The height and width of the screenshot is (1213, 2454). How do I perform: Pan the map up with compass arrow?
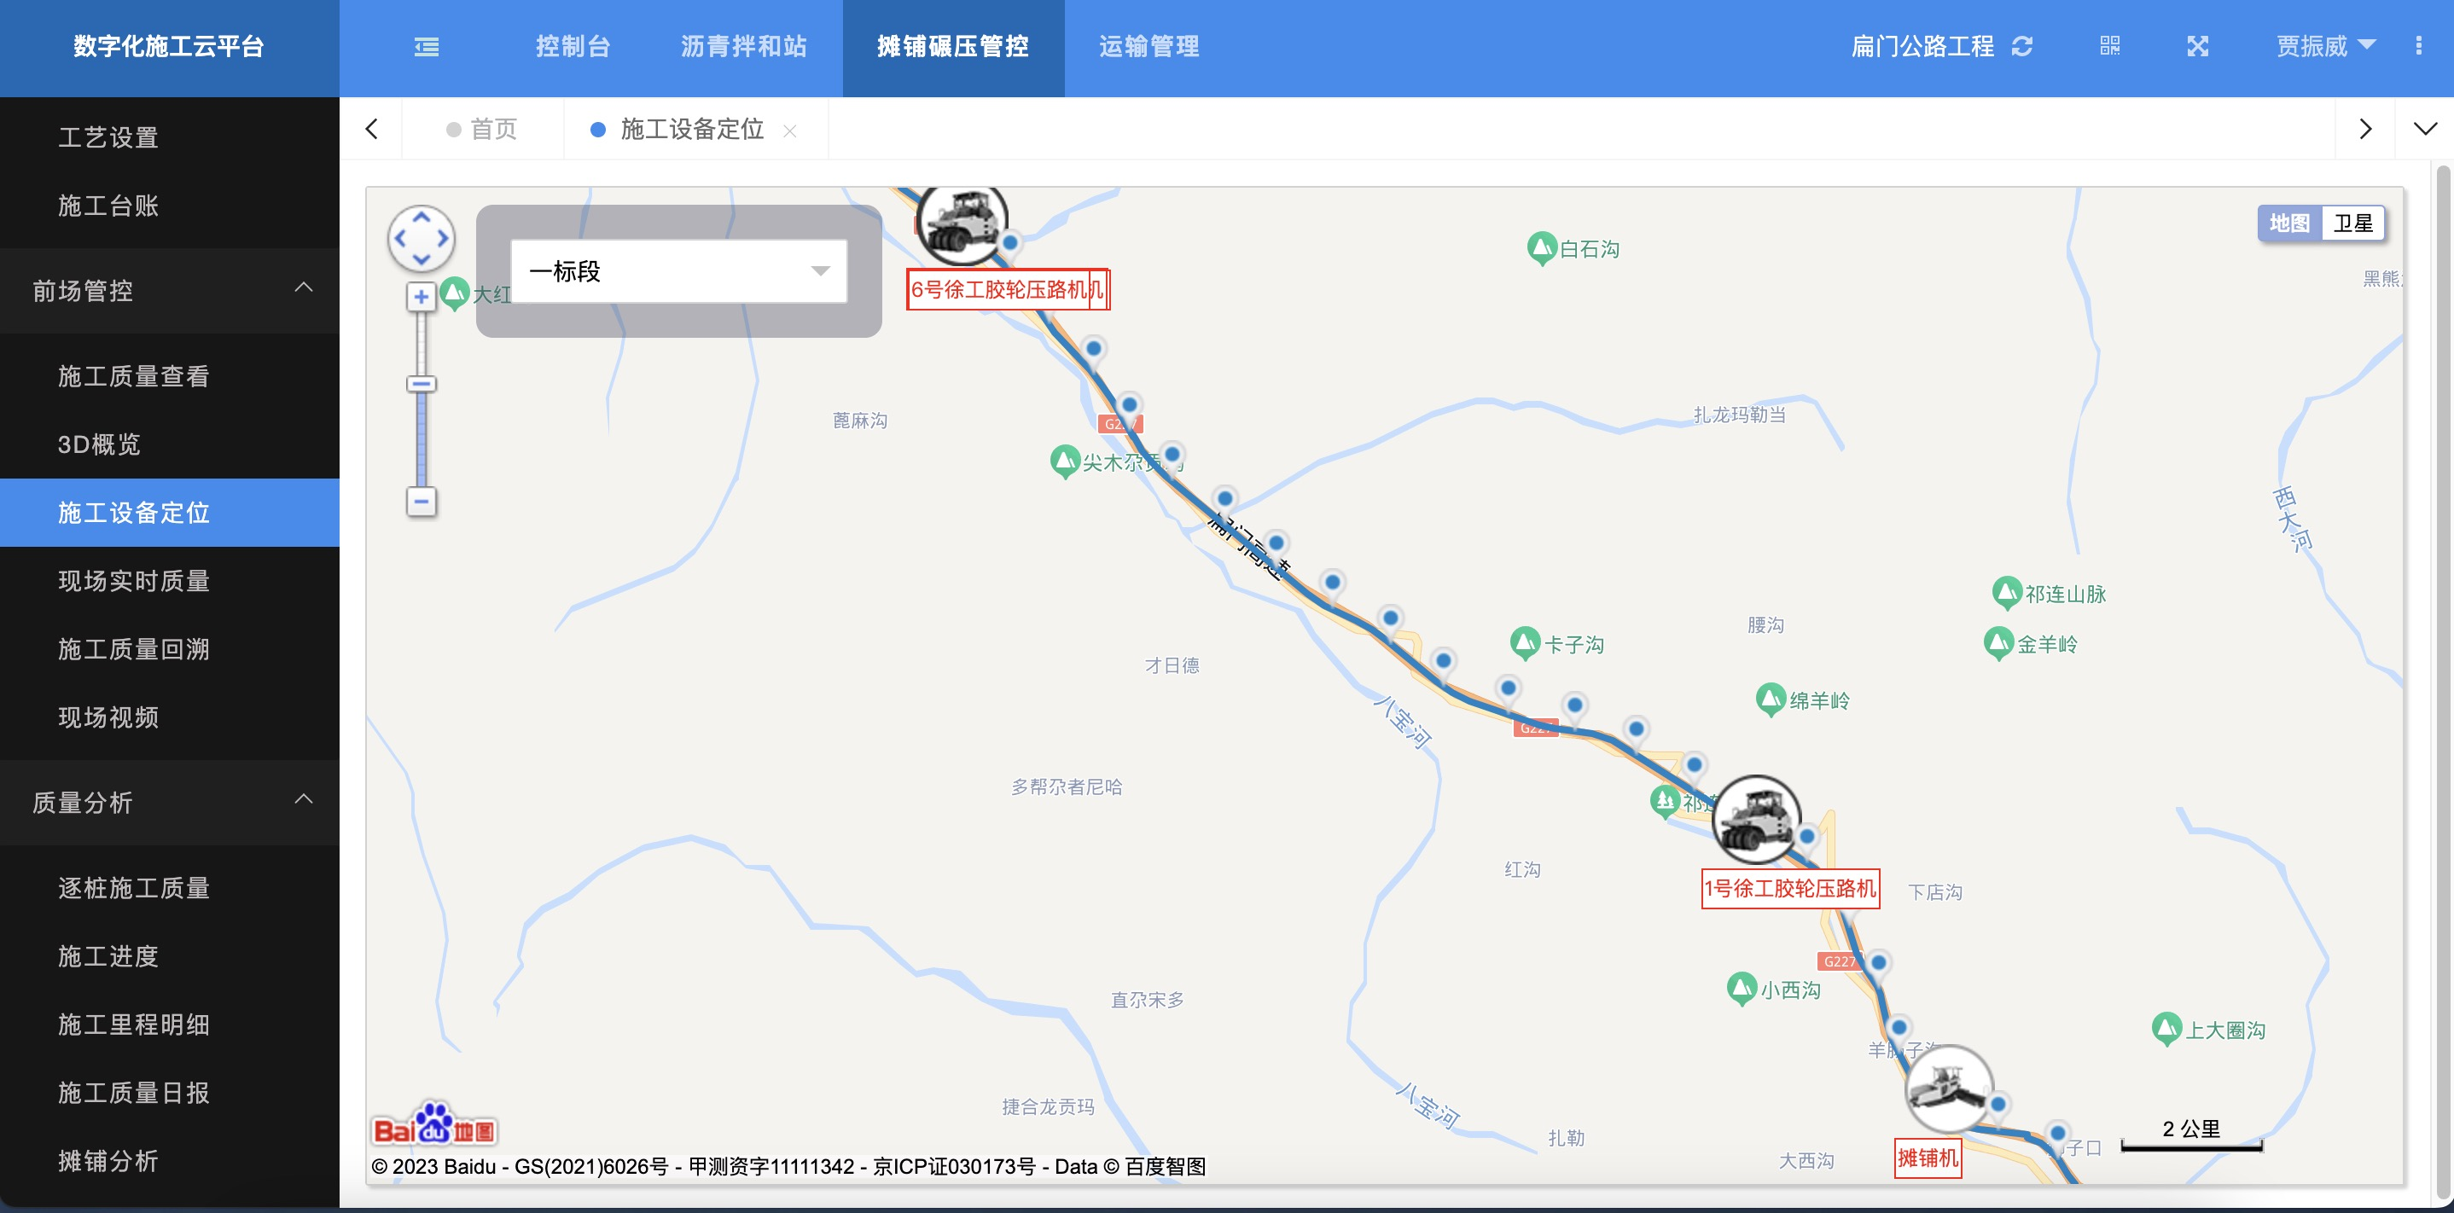tap(421, 218)
